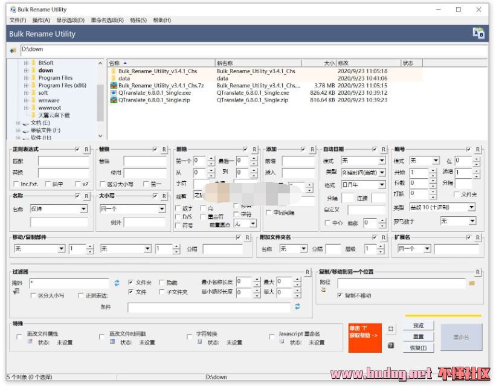
Task: Click the A/B rename logo icon in header
Action: click(x=478, y=33)
